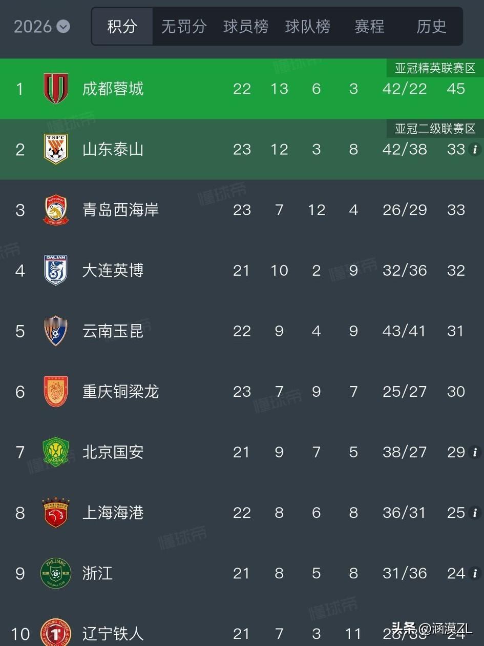Click the 山东泰山 team crest
The height and width of the screenshot is (646, 484).
click(56, 149)
